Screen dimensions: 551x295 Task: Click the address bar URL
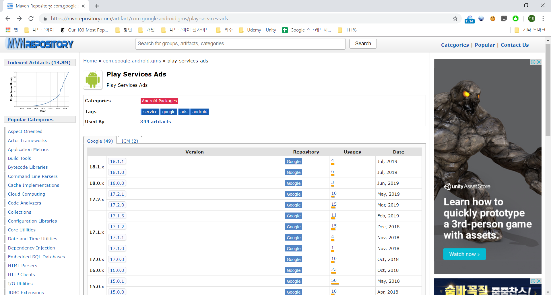tap(139, 19)
